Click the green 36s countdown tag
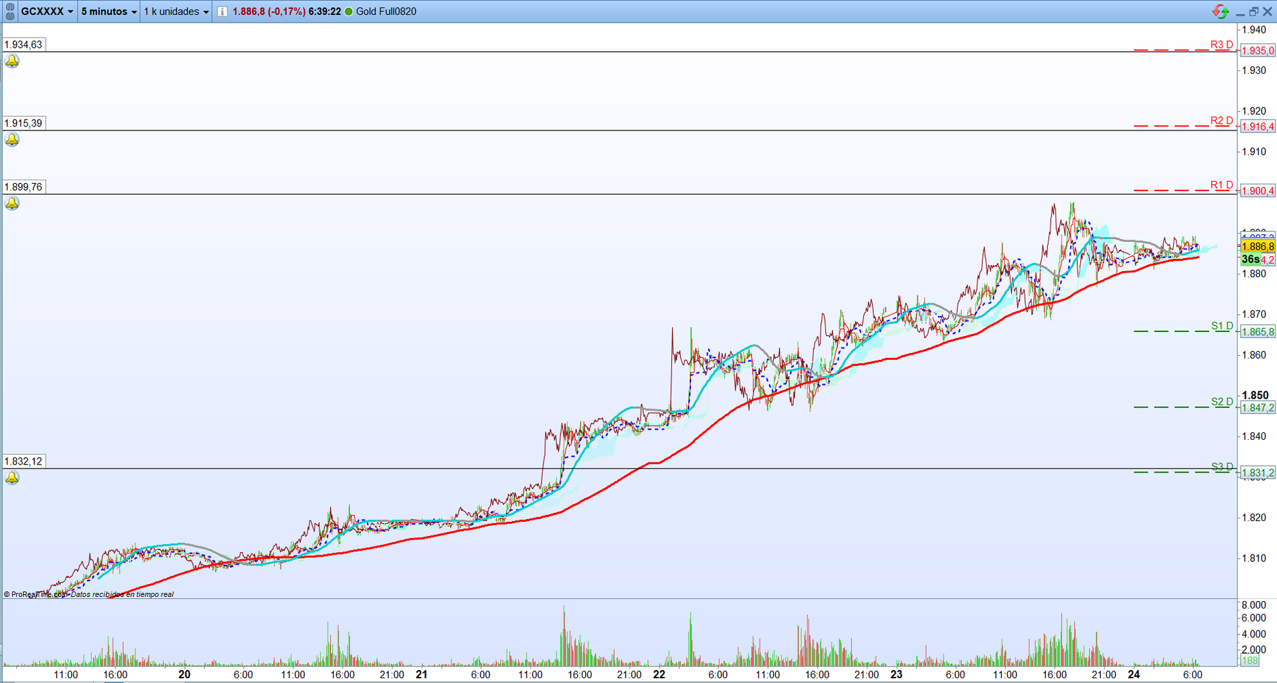Viewport: 1277px width, 683px height. pos(1250,260)
